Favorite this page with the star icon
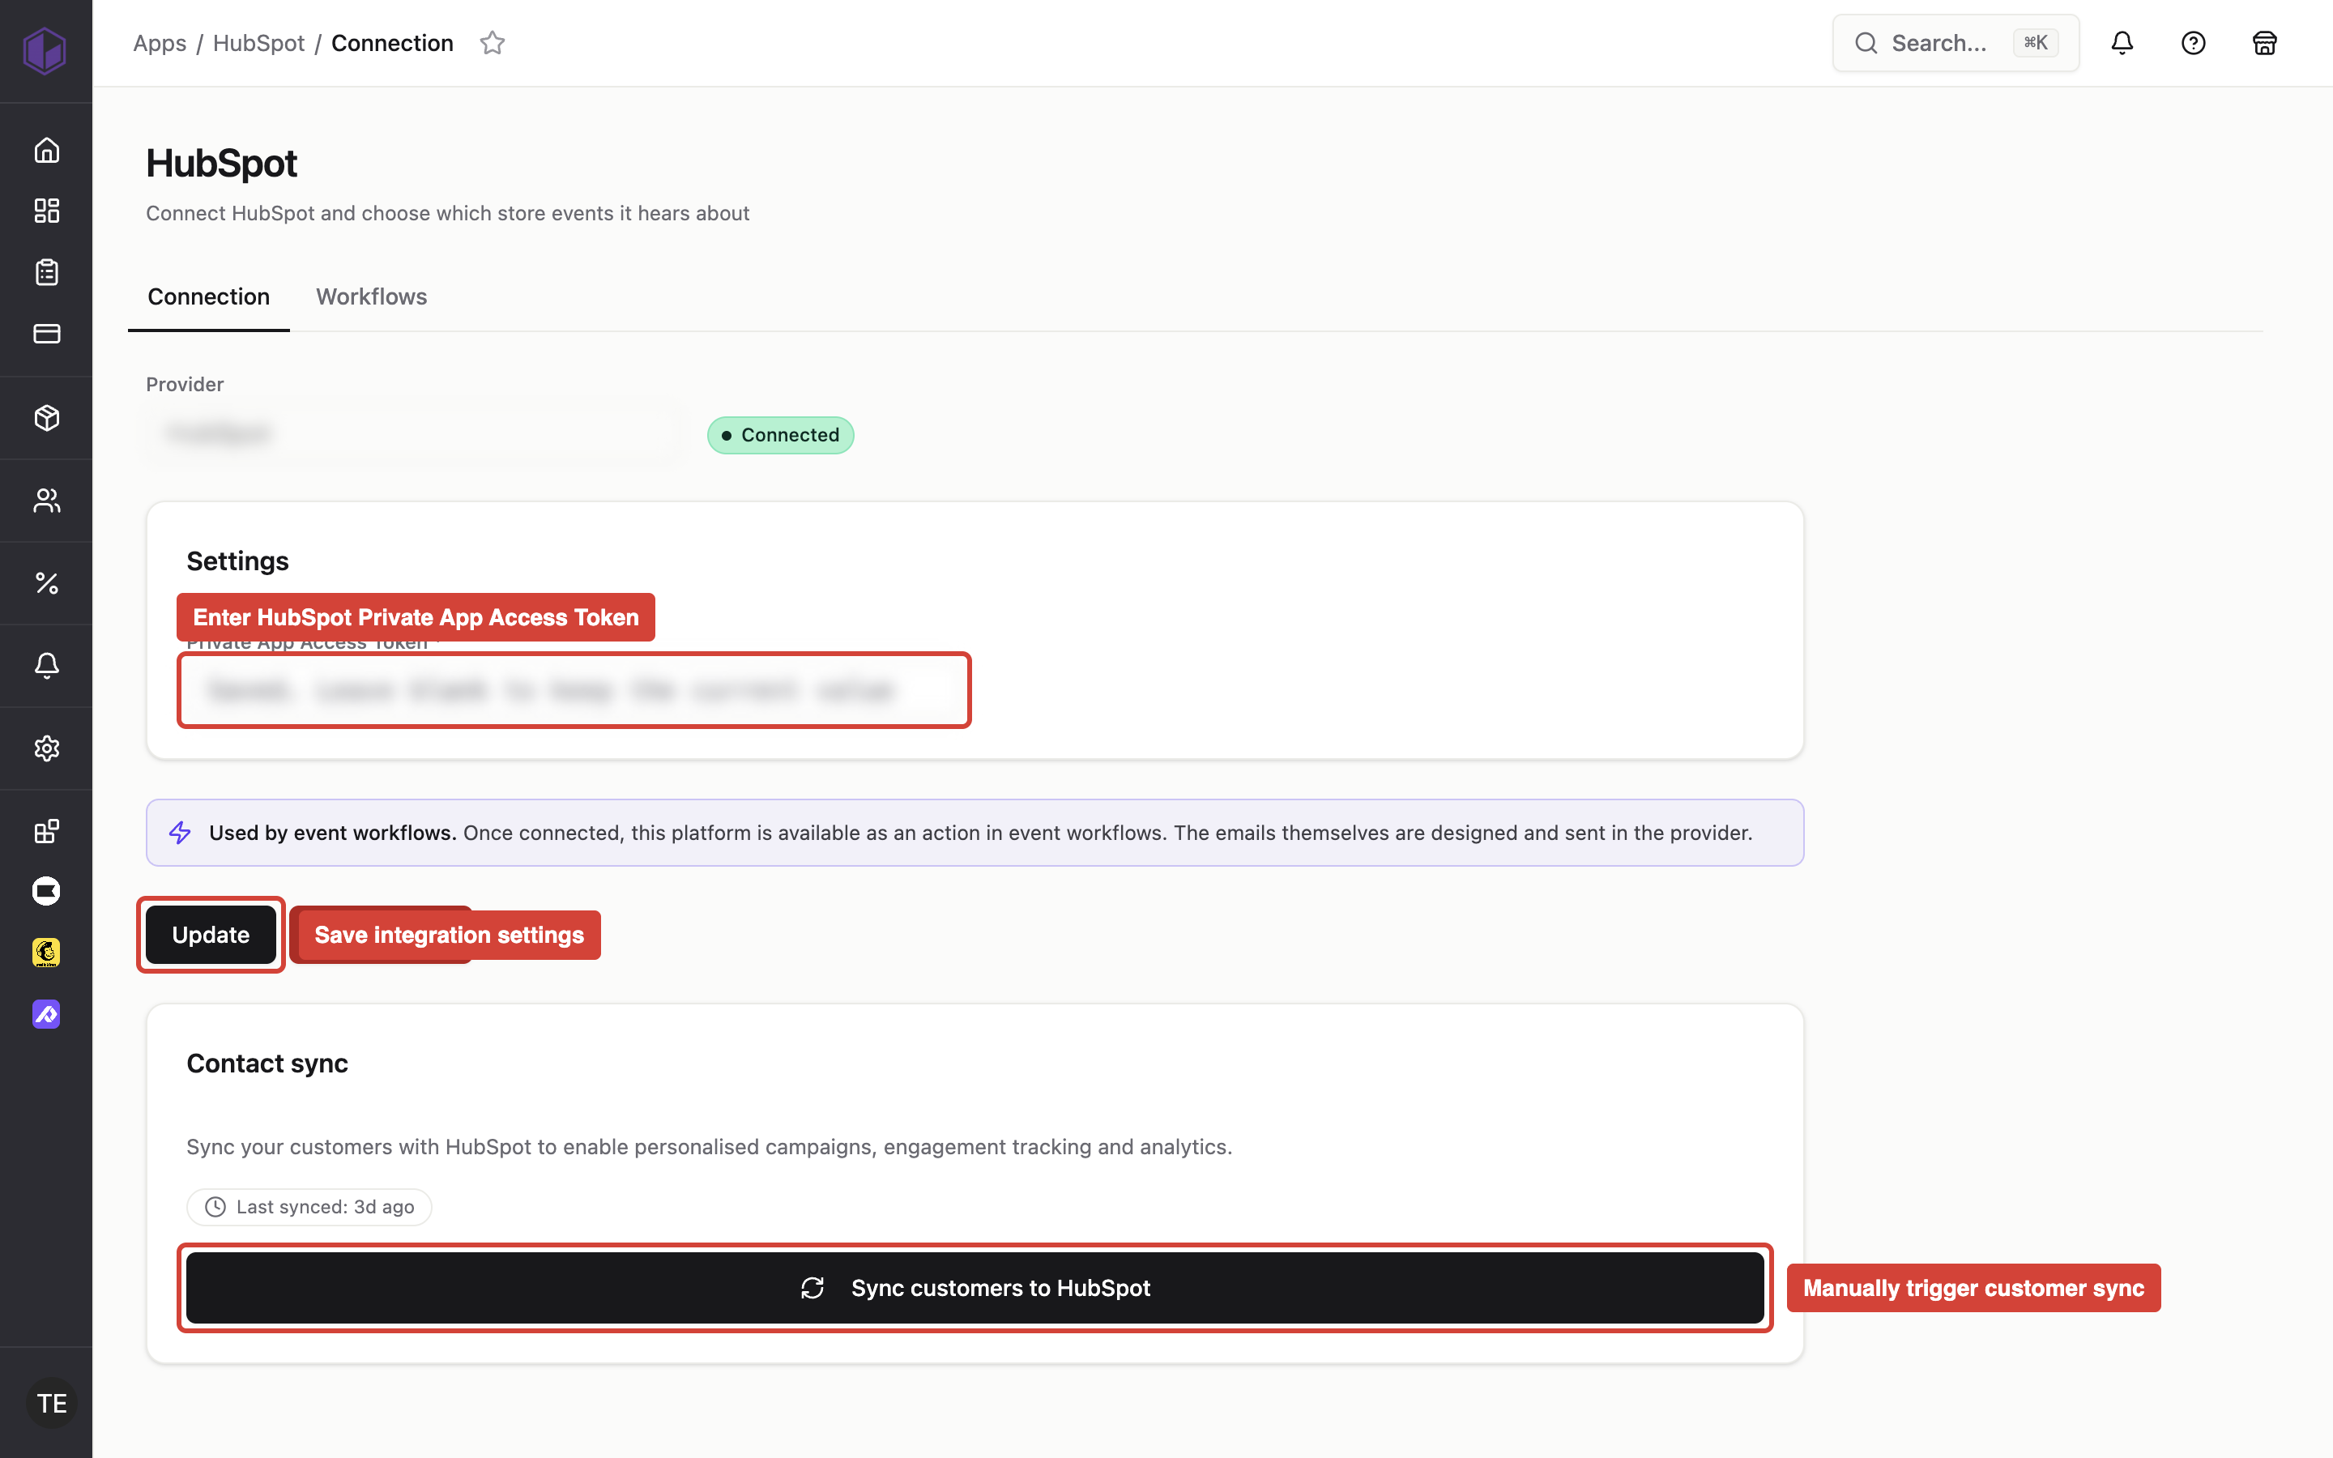The height and width of the screenshot is (1458, 2333). click(x=493, y=44)
